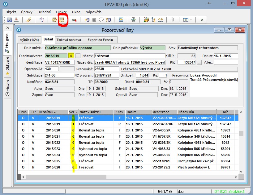Select row 2015/019 version 1 with Stav R
This screenshot has width=253, height=195.
point(128,124)
